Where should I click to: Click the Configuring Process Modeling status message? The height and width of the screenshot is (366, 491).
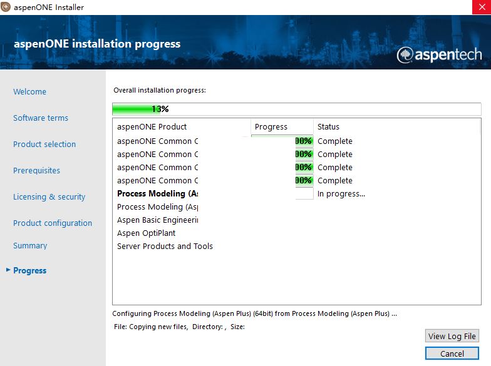(x=254, y=313)
